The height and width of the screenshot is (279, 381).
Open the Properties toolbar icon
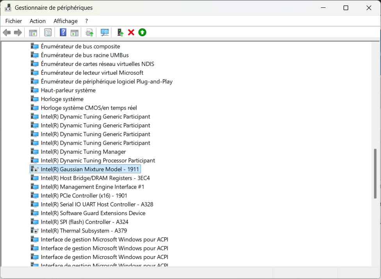pyautogui.click(x=48, y=32)
